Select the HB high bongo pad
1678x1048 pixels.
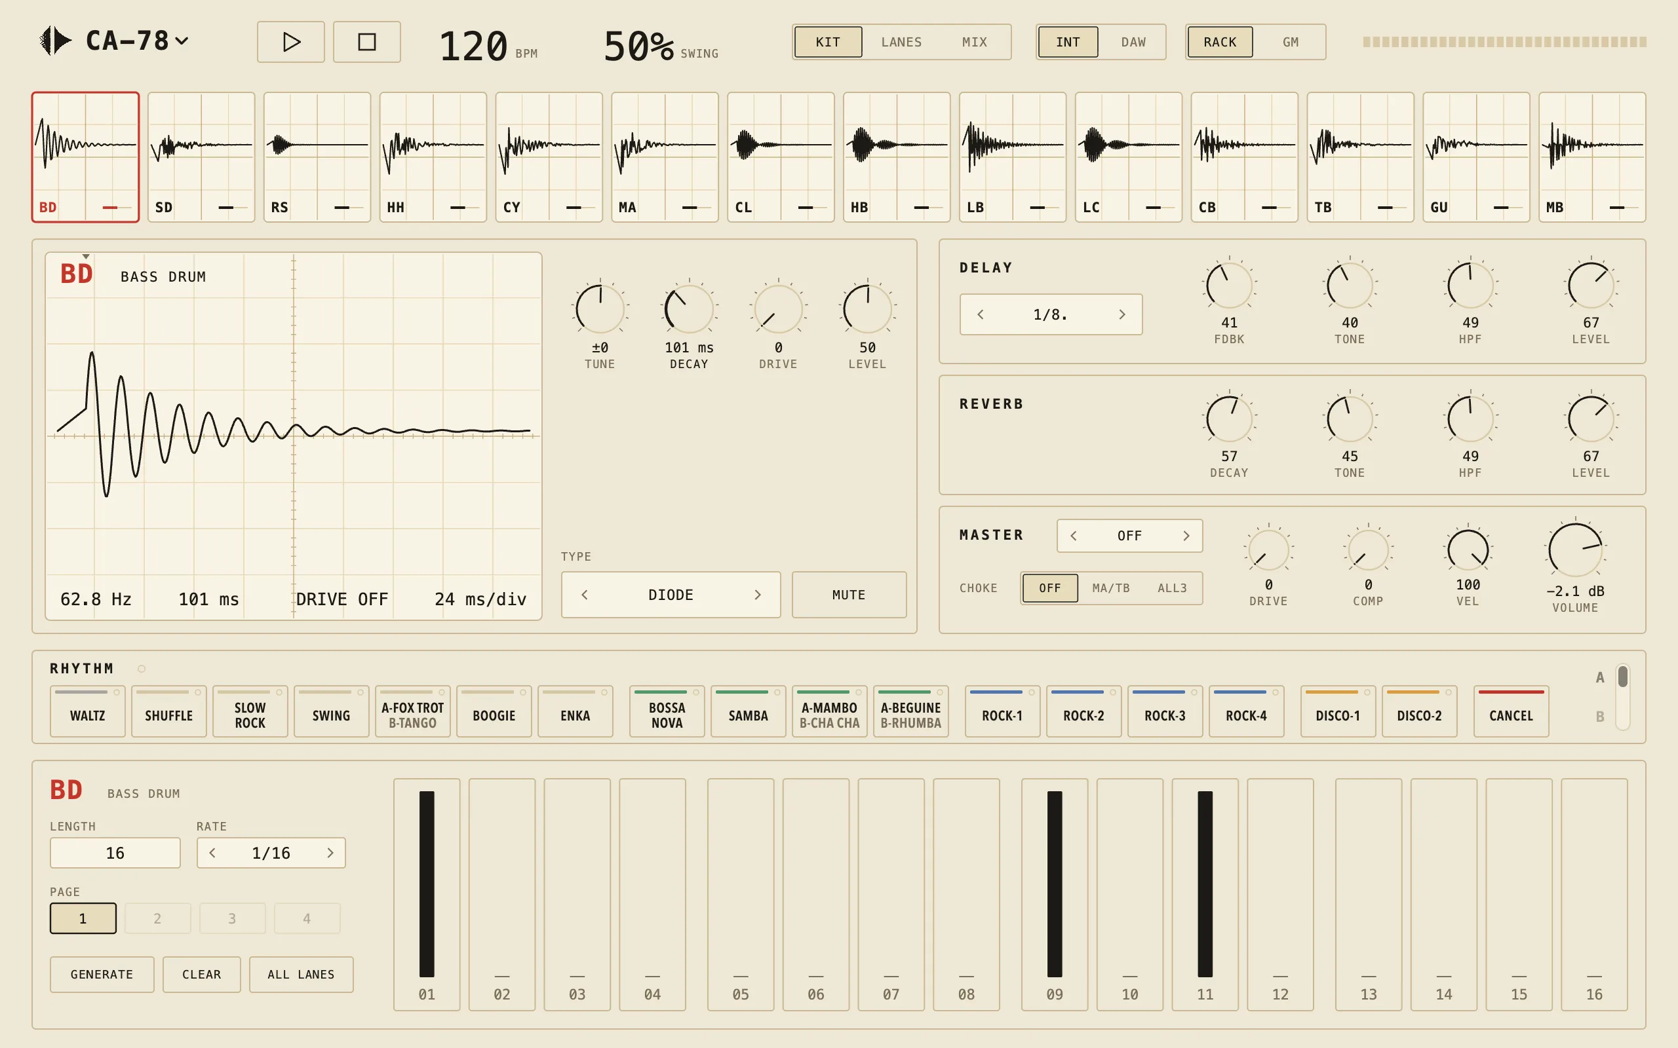tap(897, 157)
